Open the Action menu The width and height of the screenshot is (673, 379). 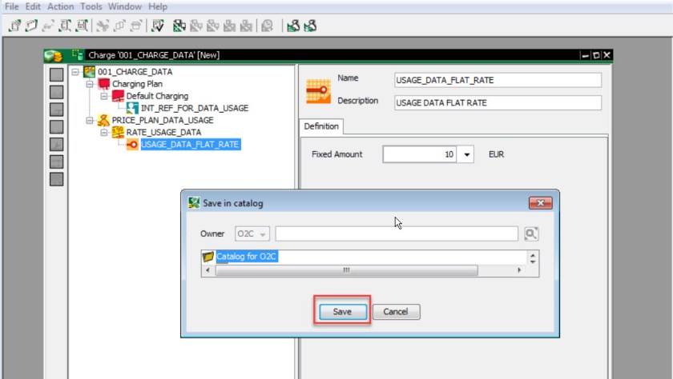tap(61, 7)
